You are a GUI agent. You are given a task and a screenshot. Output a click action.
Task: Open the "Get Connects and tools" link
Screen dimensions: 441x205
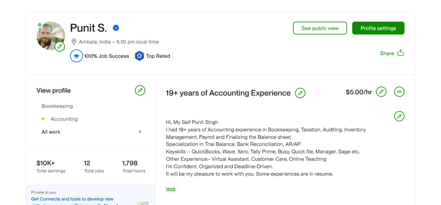[72, 199]
